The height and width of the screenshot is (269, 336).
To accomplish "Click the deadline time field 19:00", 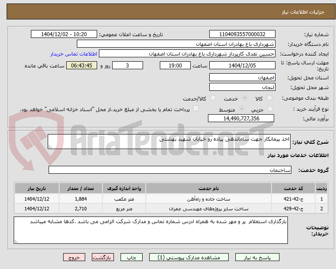I will coord(175,65).
